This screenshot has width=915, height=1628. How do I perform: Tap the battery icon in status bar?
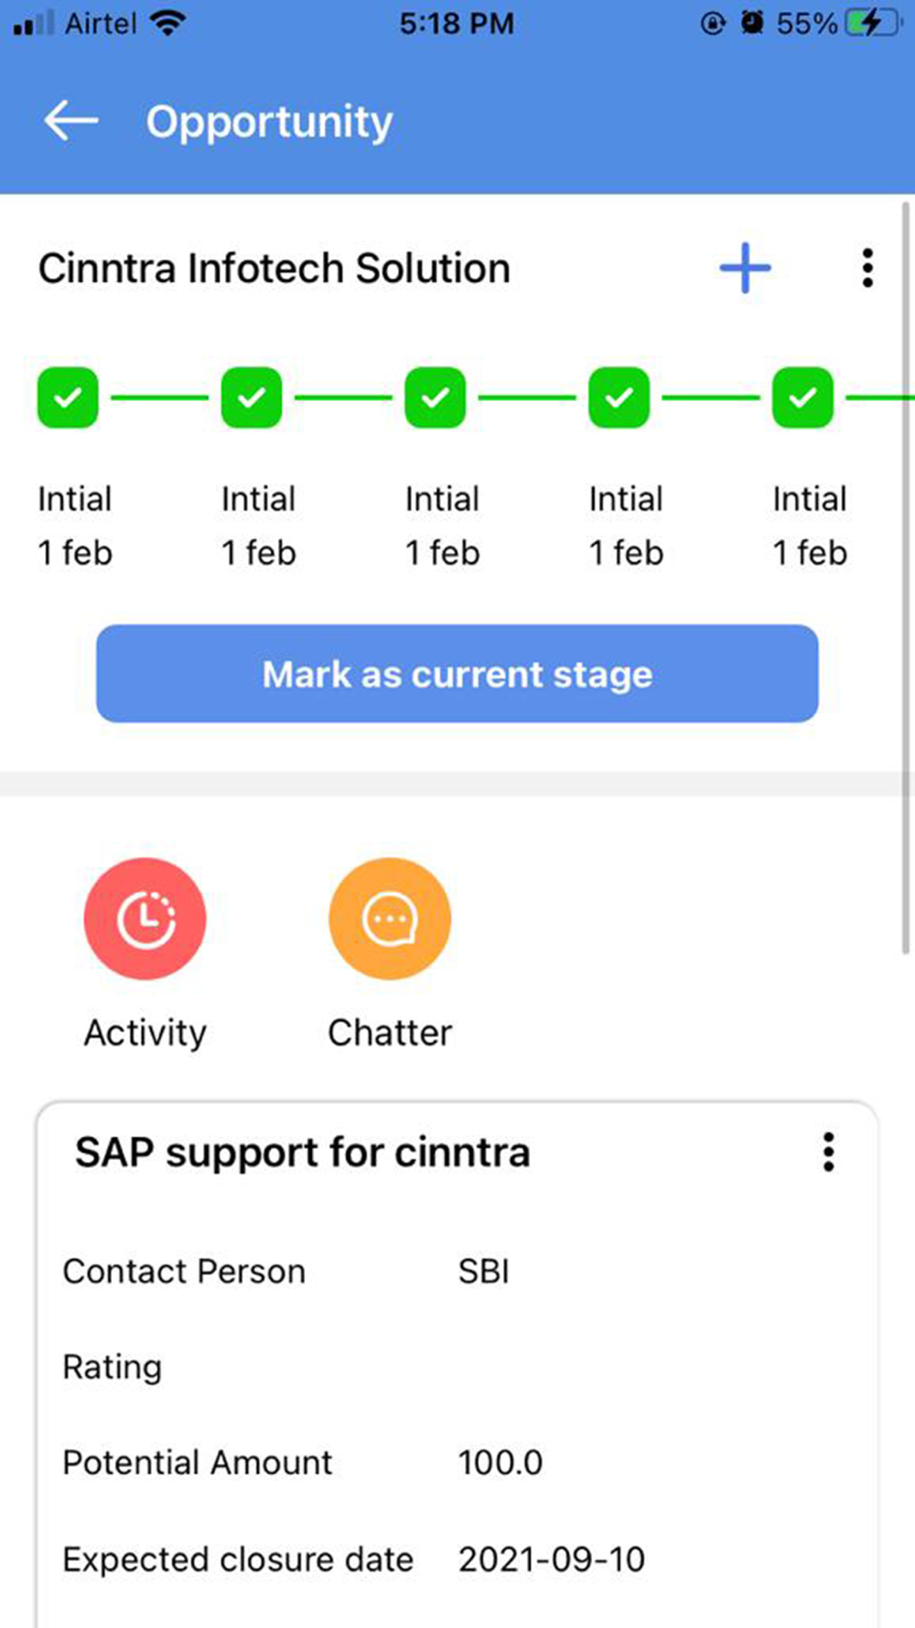[876, 23]
